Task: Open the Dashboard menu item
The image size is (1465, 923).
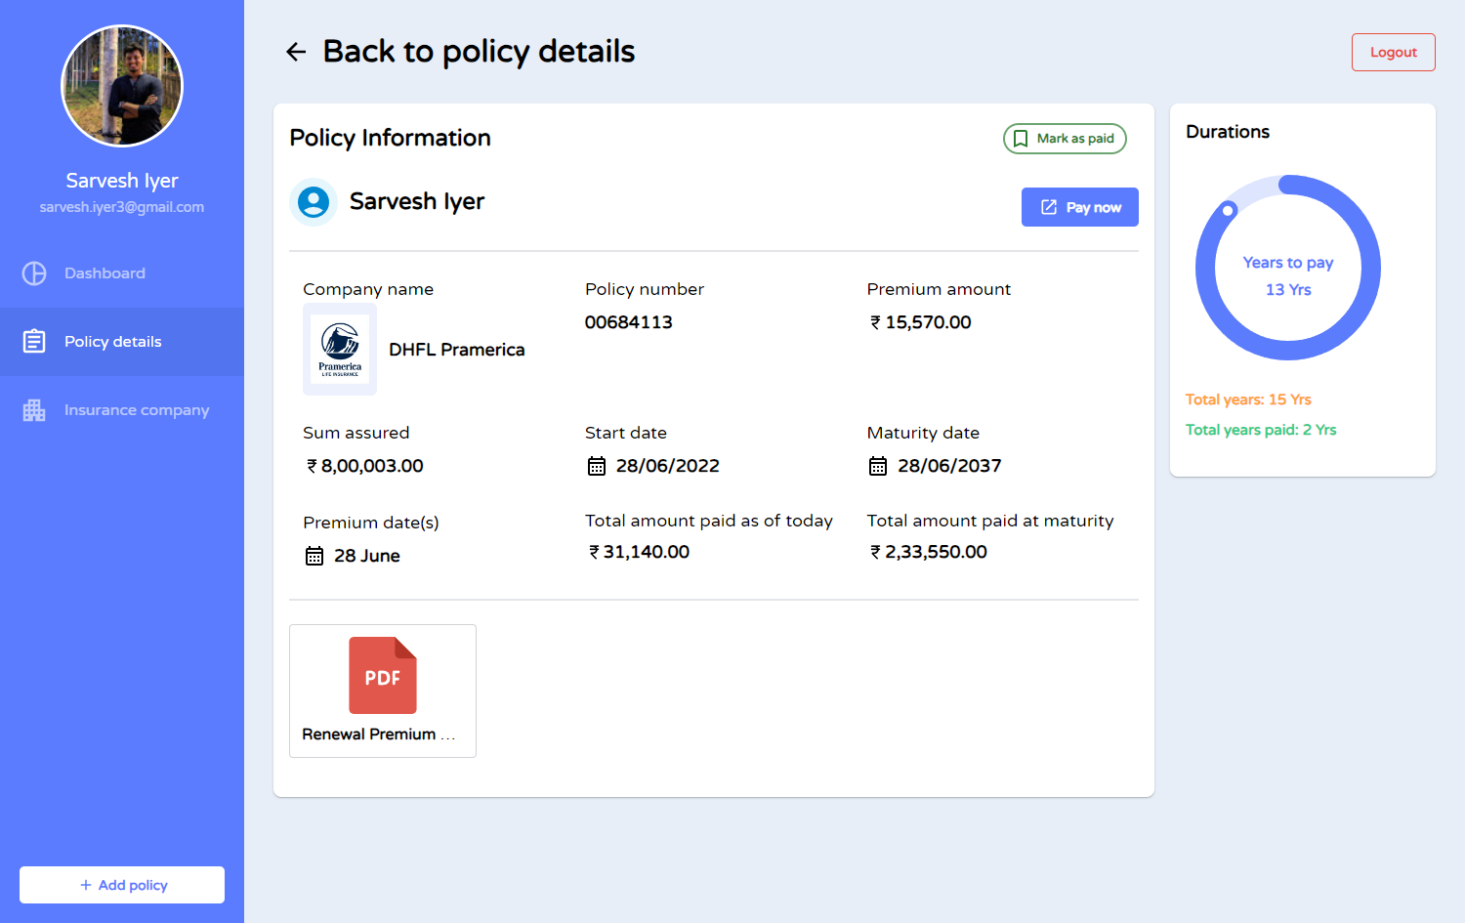Action: (105, 273)
